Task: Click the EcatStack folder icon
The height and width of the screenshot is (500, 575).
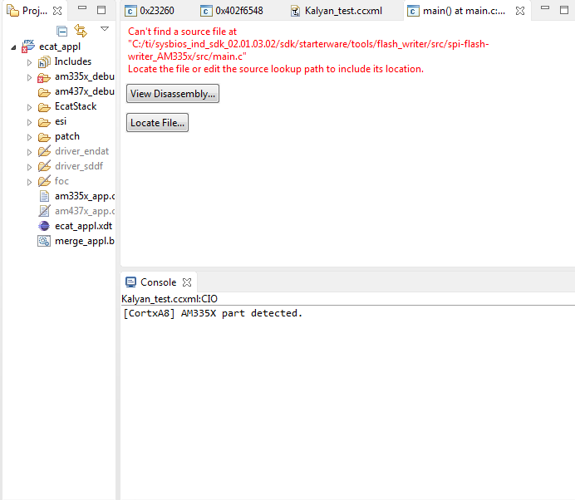Action: pos(44,107)
